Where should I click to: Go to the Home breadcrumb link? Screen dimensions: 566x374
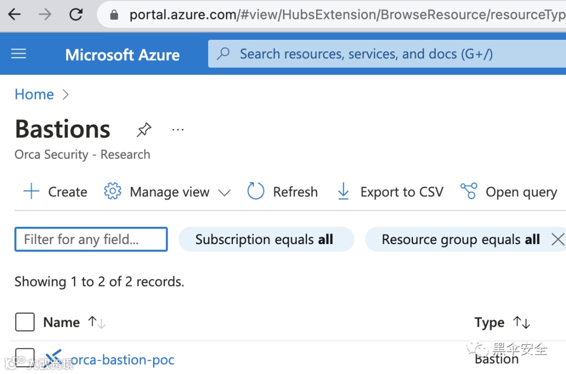coord(34,94)
